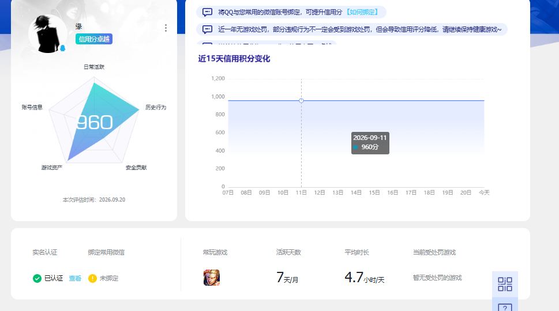The image size is (559, 311).
Task: Click the 2026-09-11 960分 chart tooltip
Action: [x=370, y=143]
